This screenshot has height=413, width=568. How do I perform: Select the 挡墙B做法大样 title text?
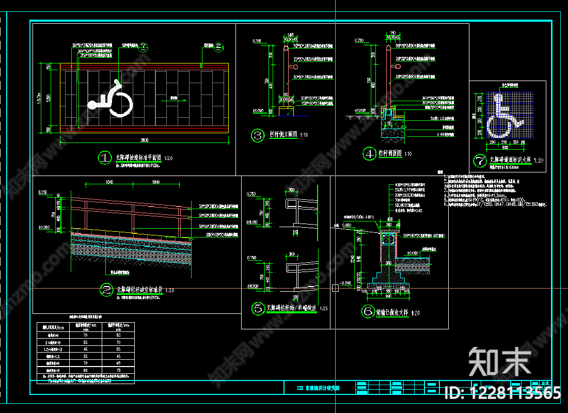click(392, 312)
